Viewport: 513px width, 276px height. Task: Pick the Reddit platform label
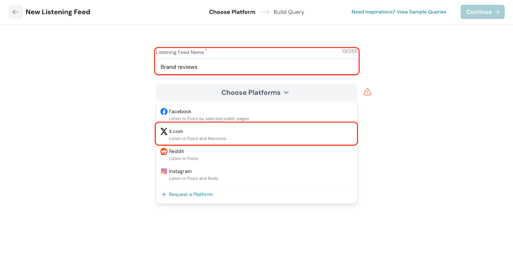176,151
